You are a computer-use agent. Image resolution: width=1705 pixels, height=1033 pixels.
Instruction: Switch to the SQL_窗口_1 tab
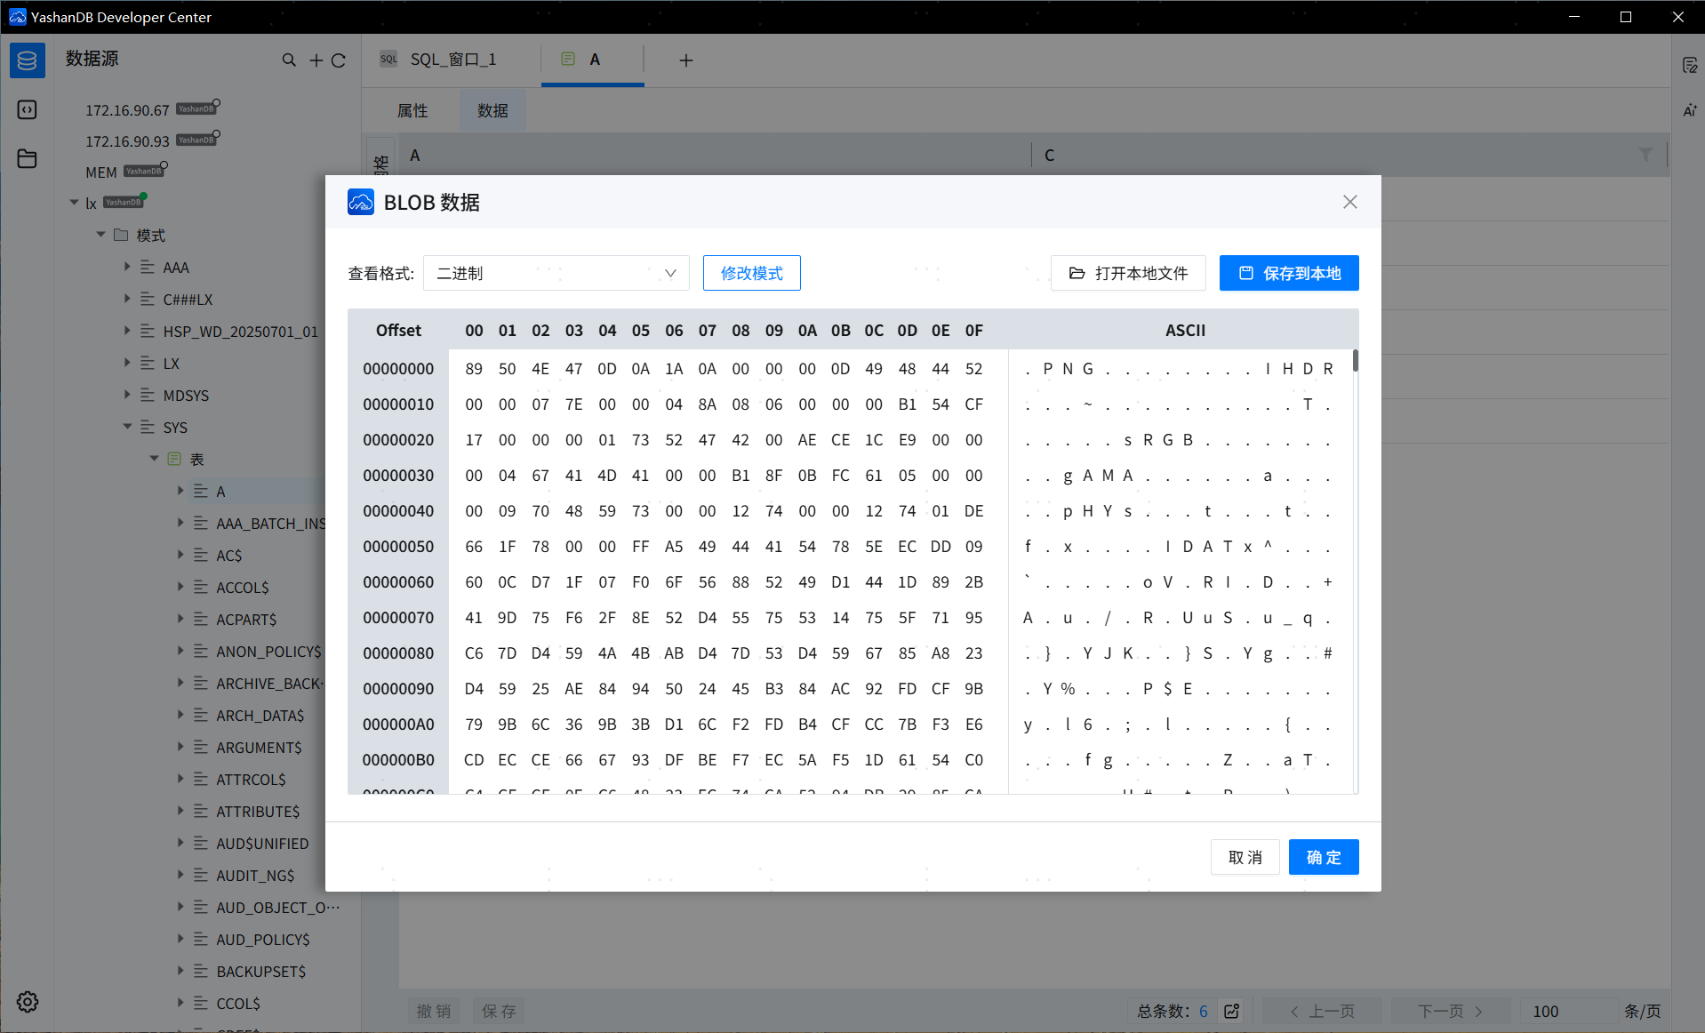452,59
